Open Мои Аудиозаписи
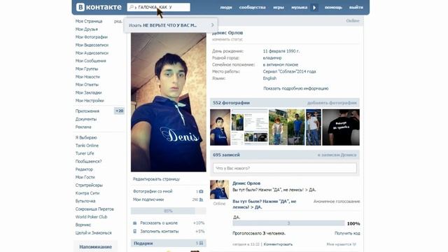Viewport: 448px width, 252px height. point(92,53)
